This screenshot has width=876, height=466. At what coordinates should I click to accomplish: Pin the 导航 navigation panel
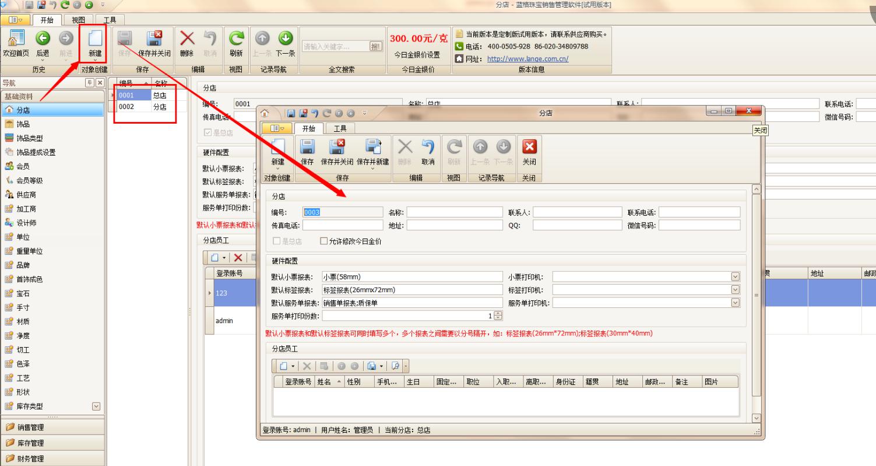(x=89, y=83)
